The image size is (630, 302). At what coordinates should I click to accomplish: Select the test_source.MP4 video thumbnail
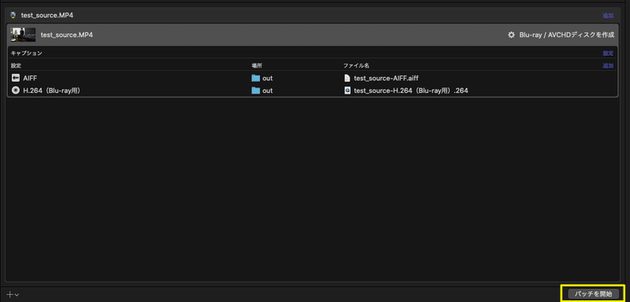(24, 35)
